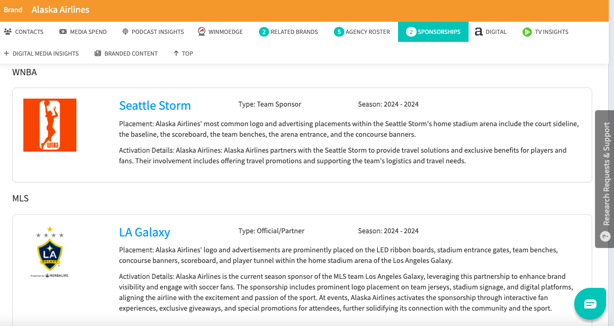Screen dimensions: 614x326
Task: Click the Sponsorships count badge
Action: click(411, 32)
